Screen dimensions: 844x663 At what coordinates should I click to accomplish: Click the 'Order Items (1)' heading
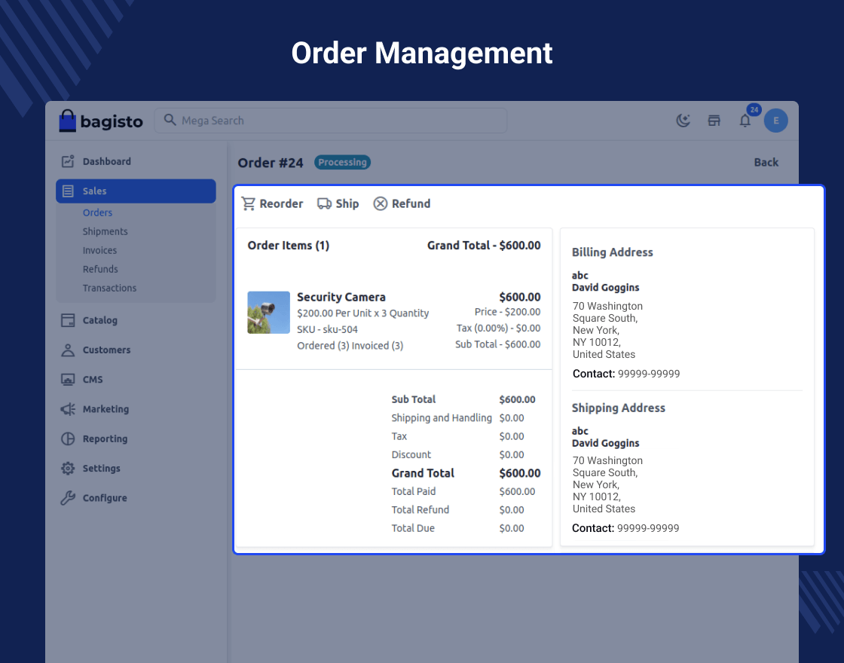[289, 246]
